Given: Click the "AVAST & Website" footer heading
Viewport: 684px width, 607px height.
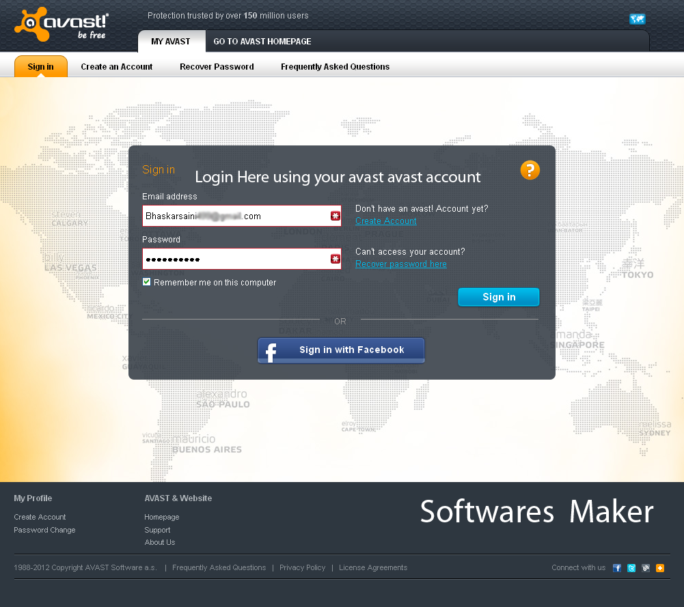Looking at the screenshot, I should pos(178,498).
